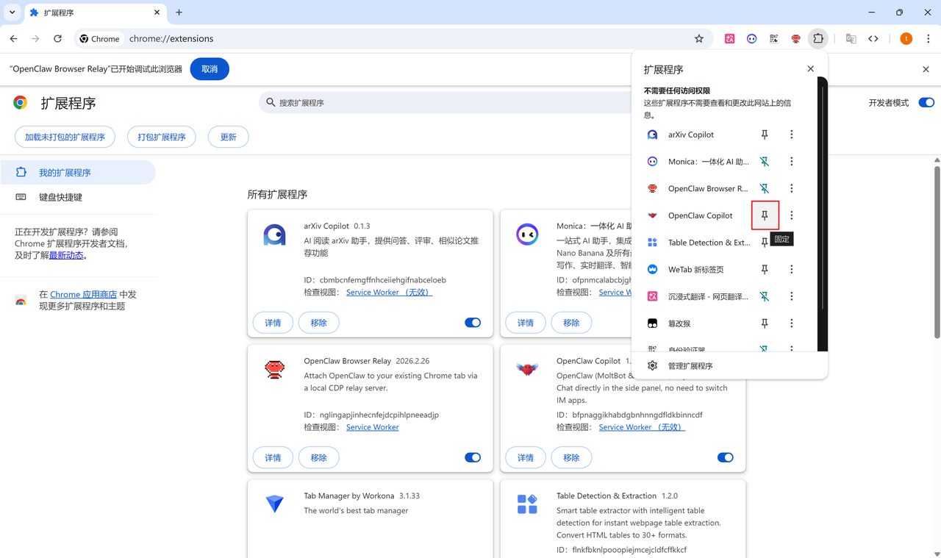
Task: Pin arXiv Copilot to the toolbar
Action: tap(765, 135)
